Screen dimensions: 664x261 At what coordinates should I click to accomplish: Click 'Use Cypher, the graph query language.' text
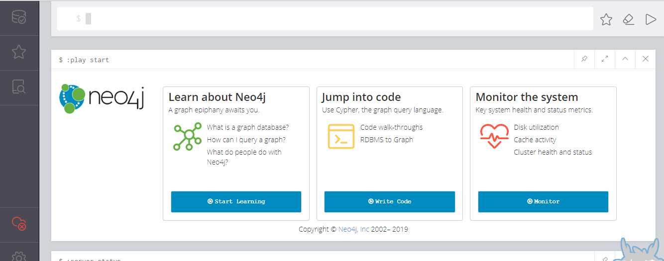(382, 110)
